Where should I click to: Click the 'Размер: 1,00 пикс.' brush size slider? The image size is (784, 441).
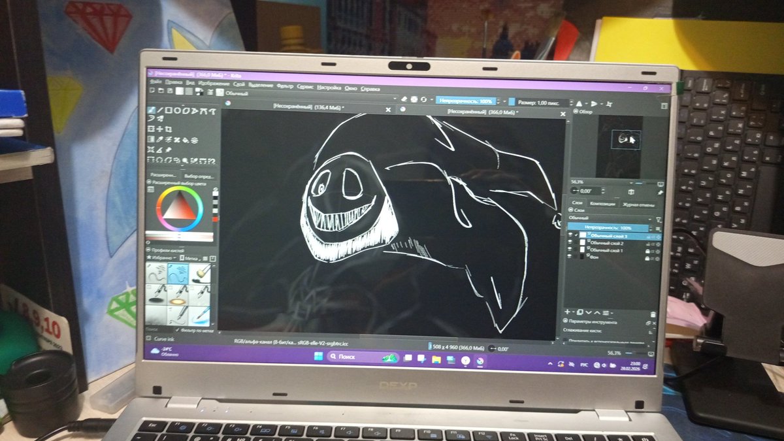pos(538,103)
